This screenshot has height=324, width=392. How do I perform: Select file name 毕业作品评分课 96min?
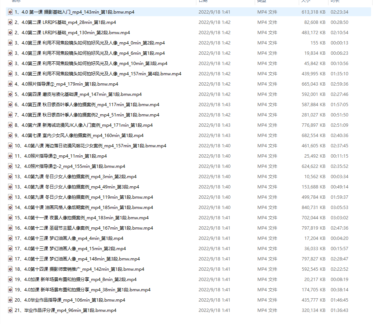[x=65, y=310]
